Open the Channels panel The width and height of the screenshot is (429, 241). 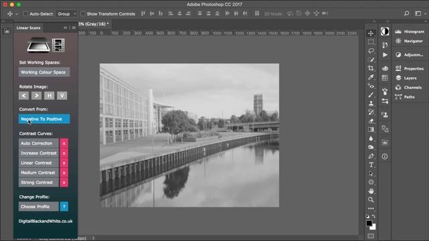pos(408,88)
